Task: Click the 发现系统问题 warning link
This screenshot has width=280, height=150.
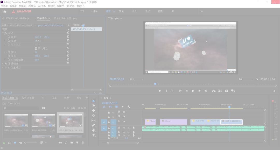Action: click(23, 12)
